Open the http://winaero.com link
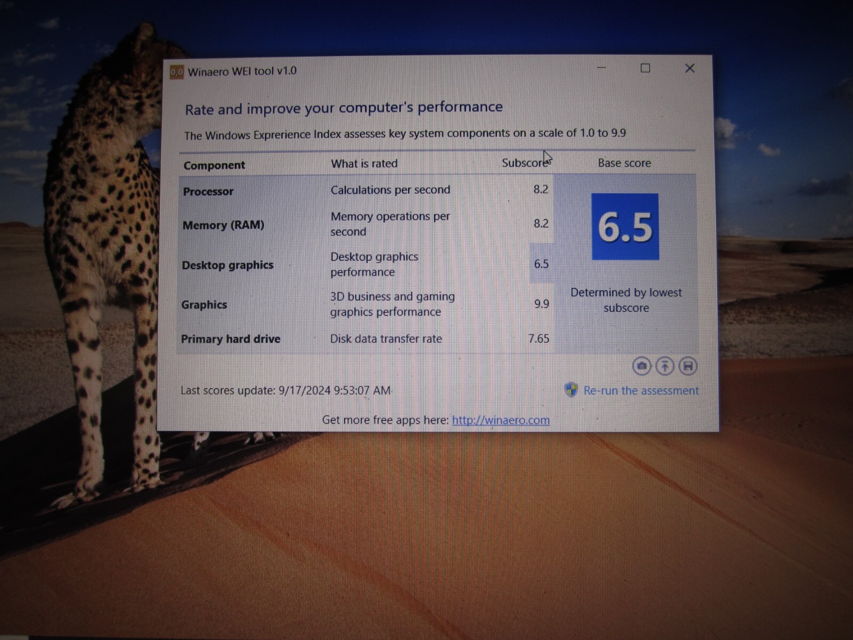 tap(501, 420)
